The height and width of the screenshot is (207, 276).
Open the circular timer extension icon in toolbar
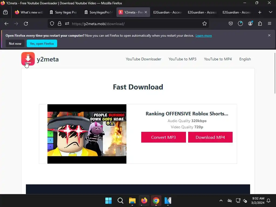coord(240,24)
